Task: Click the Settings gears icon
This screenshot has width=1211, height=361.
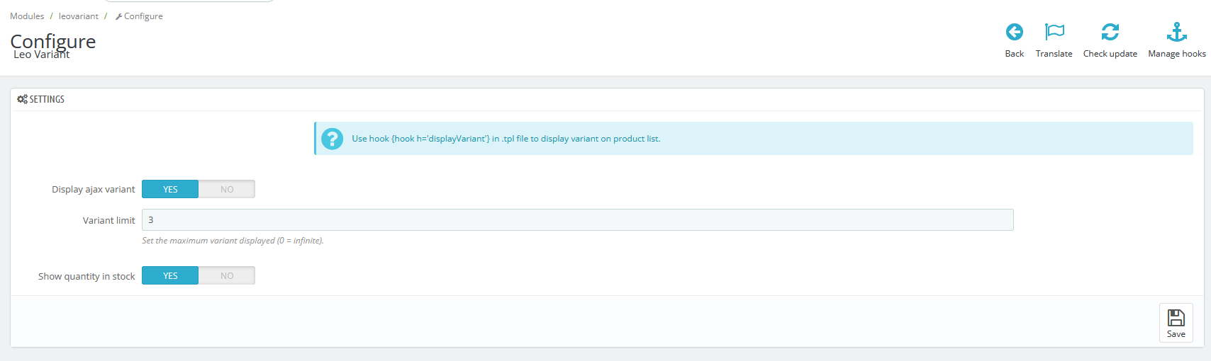Action: pyautogui.click(x=22, y=99)
